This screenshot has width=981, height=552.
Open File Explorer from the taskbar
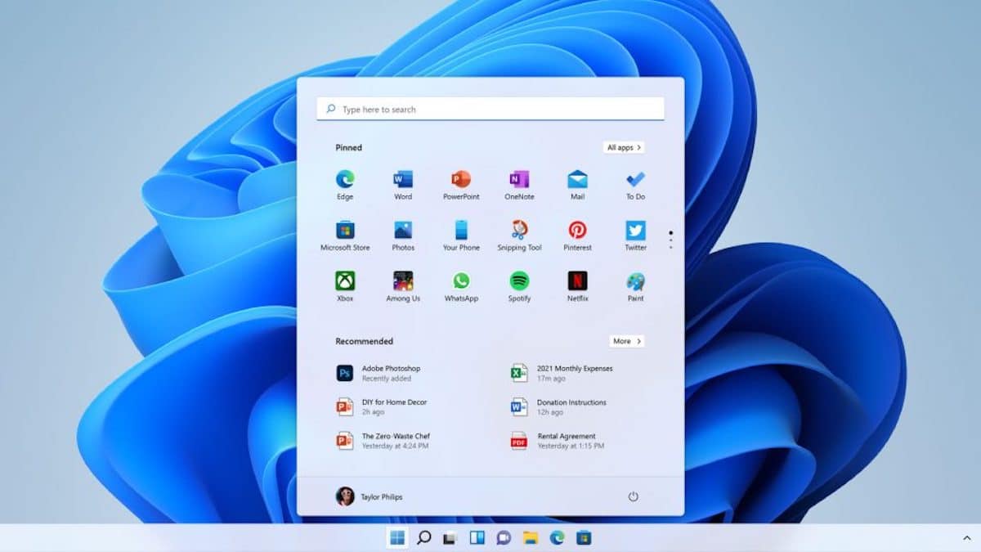pyautogui.click(x=531, y=538)
